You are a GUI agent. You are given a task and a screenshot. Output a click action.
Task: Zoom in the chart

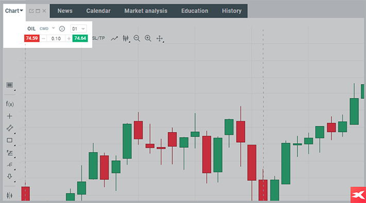tap(148, 39)
